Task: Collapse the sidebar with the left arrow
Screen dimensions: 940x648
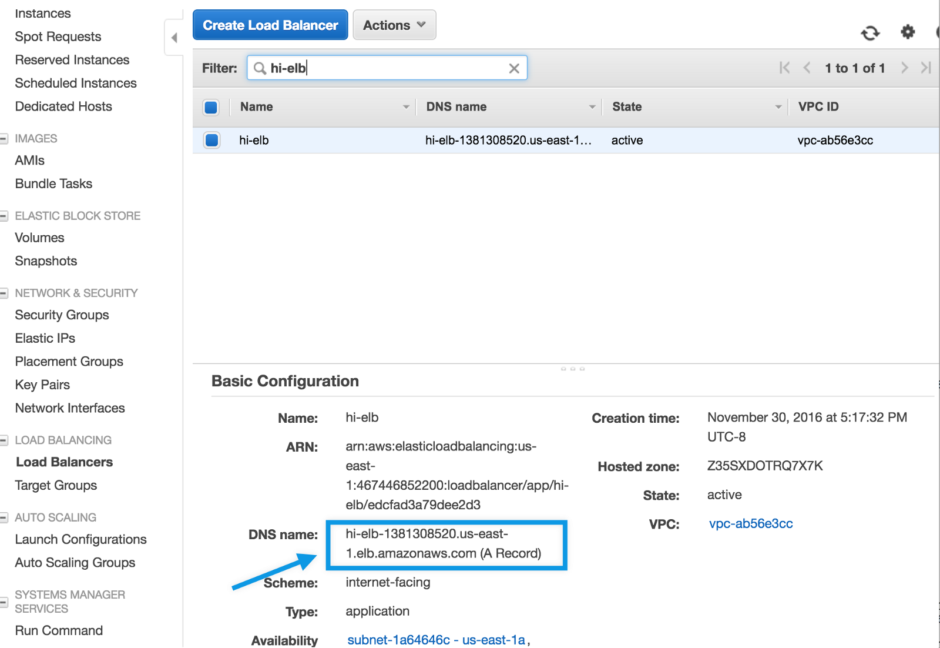Action: click(x=174, y=38)
